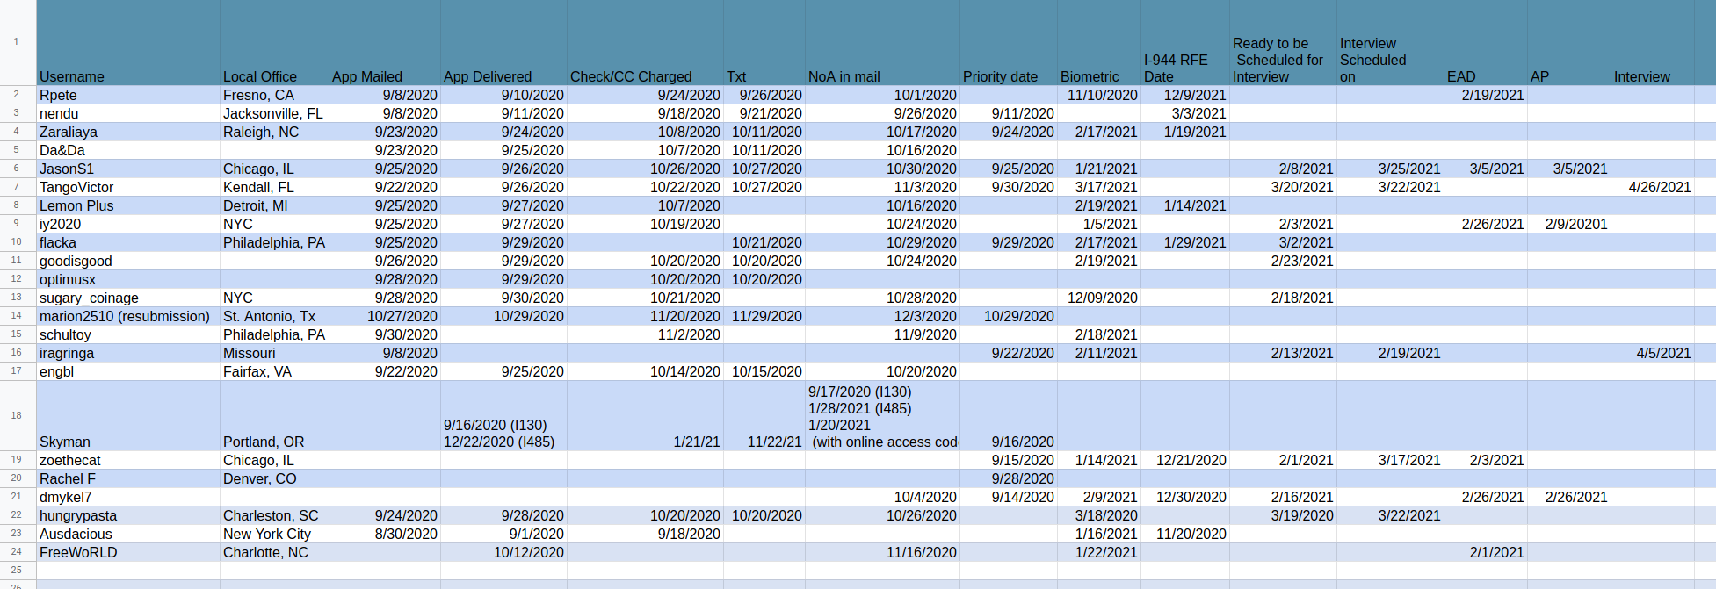Select the Kendall, FL office cell
1716x589 pixels.
tap(274, 187)
